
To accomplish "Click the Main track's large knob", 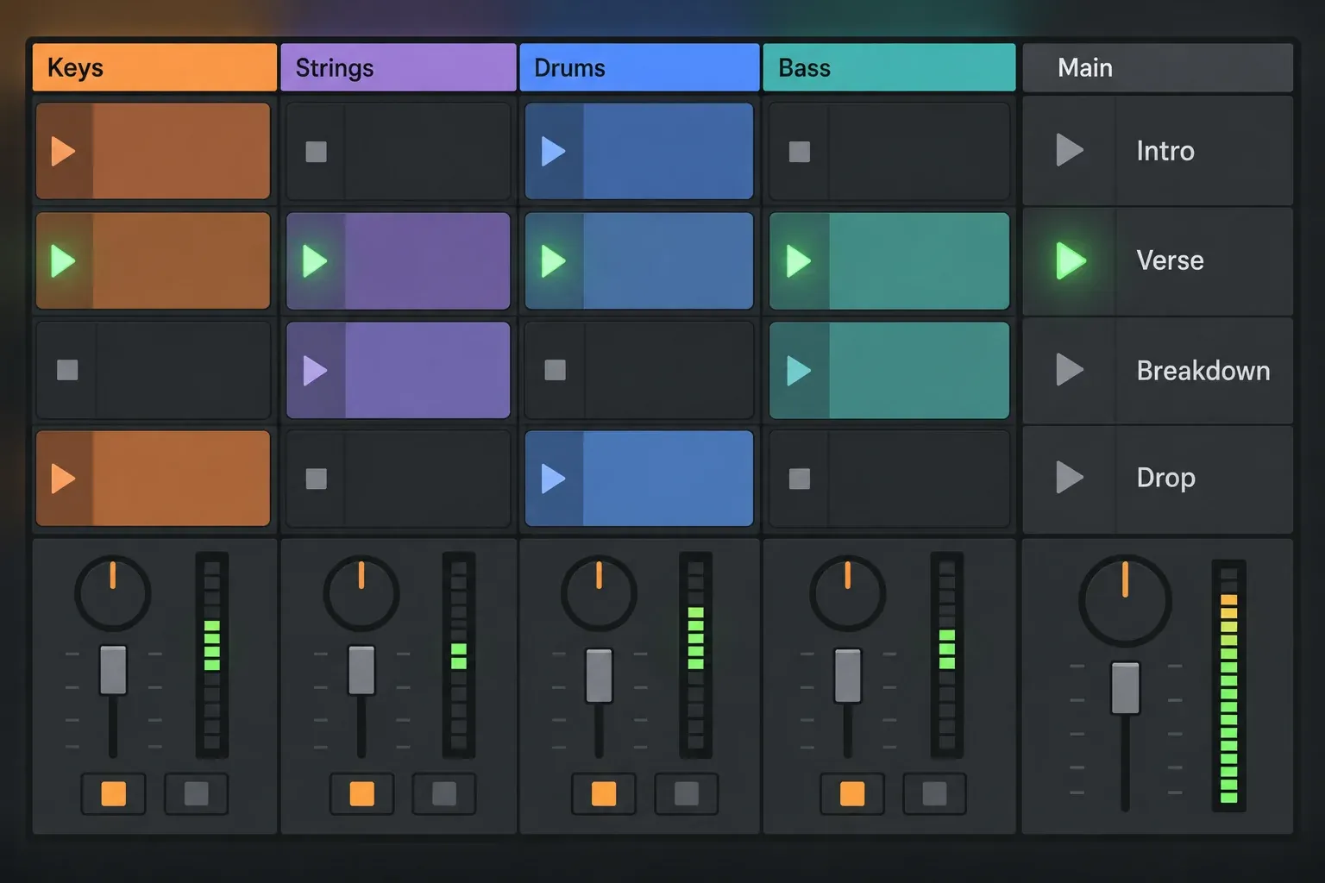I will coord(1125,600).
